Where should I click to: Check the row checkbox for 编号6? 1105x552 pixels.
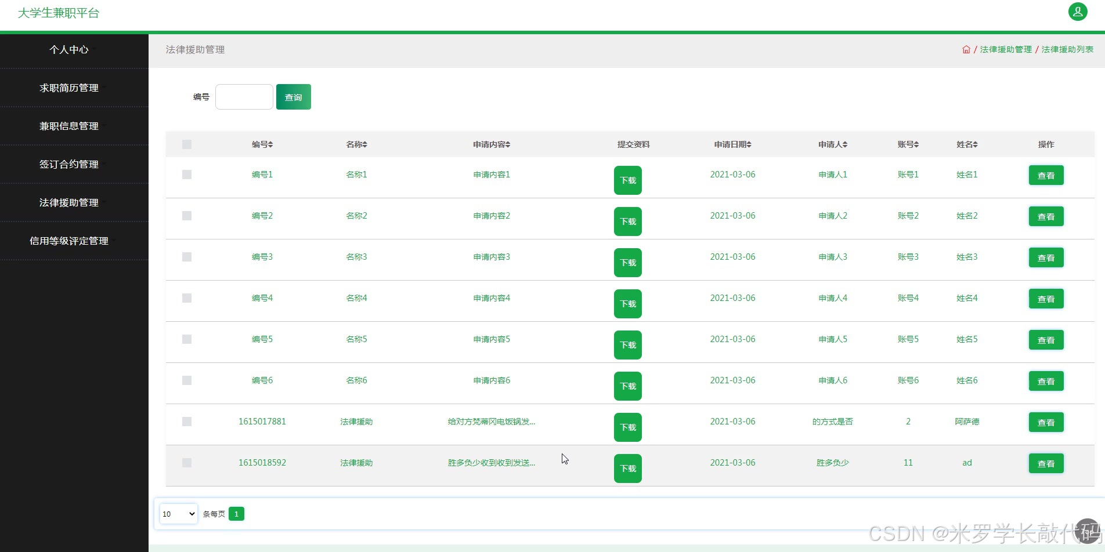point(187,380)
